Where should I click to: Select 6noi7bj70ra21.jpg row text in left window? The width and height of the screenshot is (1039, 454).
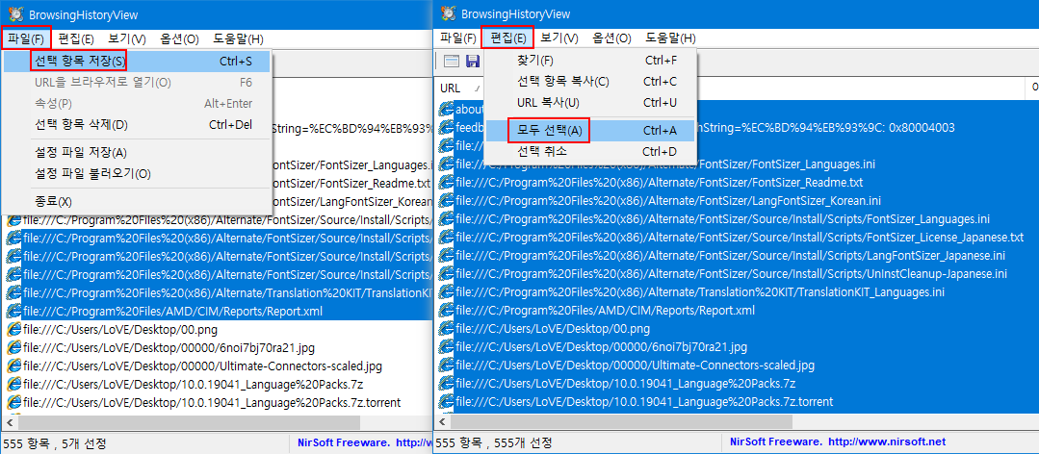click(169, 347)
